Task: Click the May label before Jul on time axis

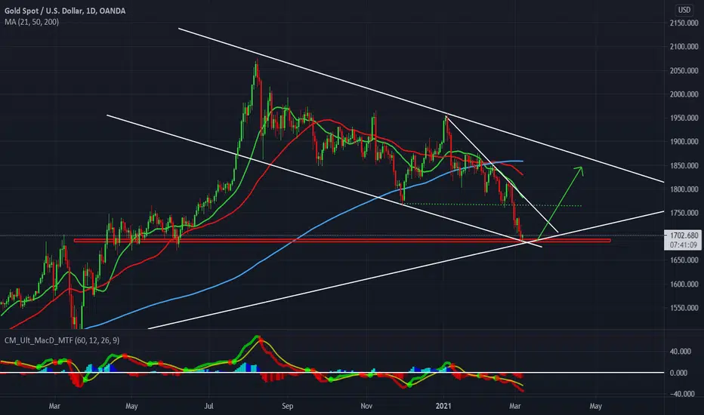Action: 131,406
